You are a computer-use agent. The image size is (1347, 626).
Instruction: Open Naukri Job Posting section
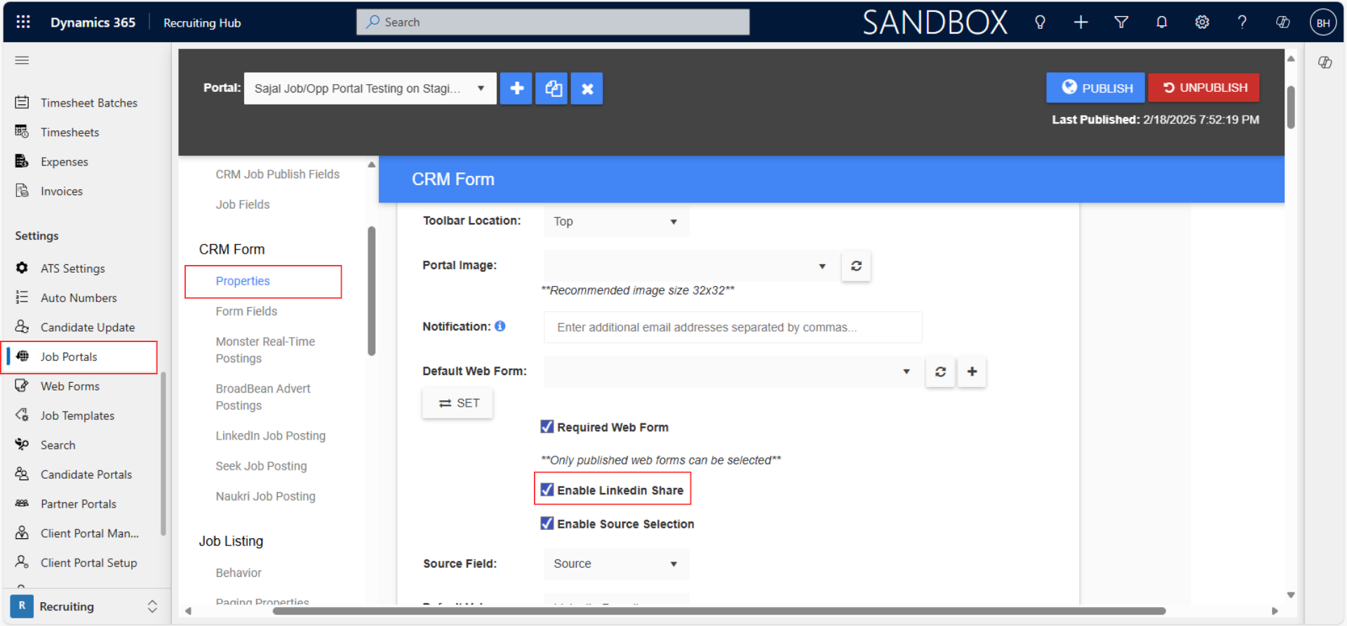[x=265, y=496]
